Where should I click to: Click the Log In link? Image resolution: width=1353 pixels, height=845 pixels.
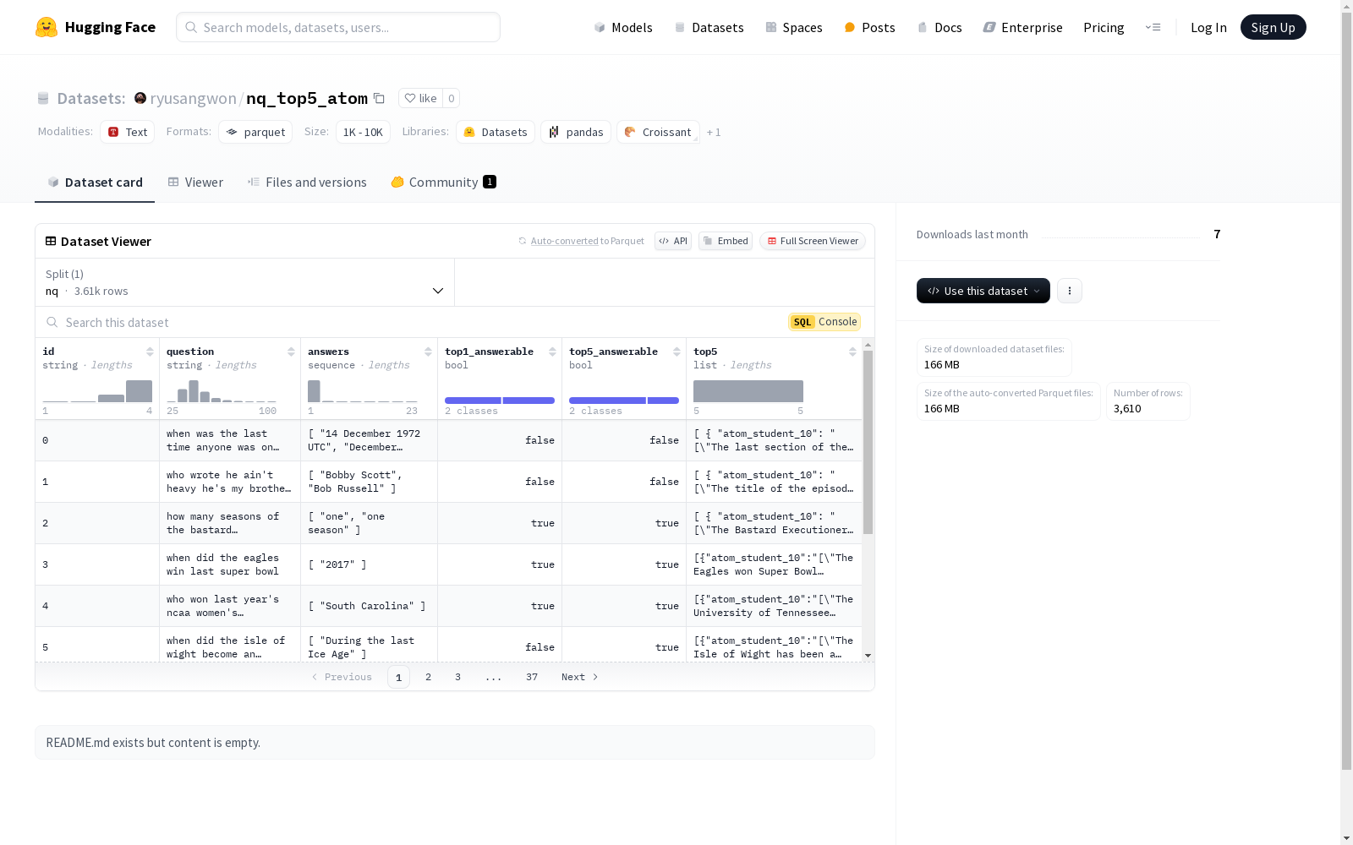tap(1208, 27)
